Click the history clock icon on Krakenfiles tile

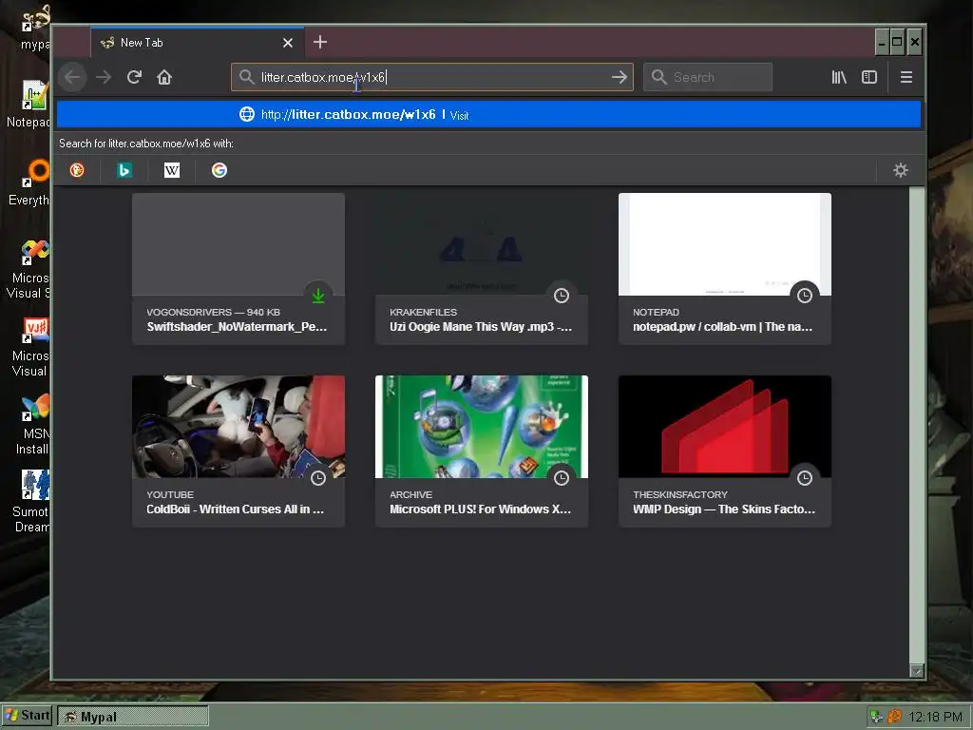tap(562, 296)
